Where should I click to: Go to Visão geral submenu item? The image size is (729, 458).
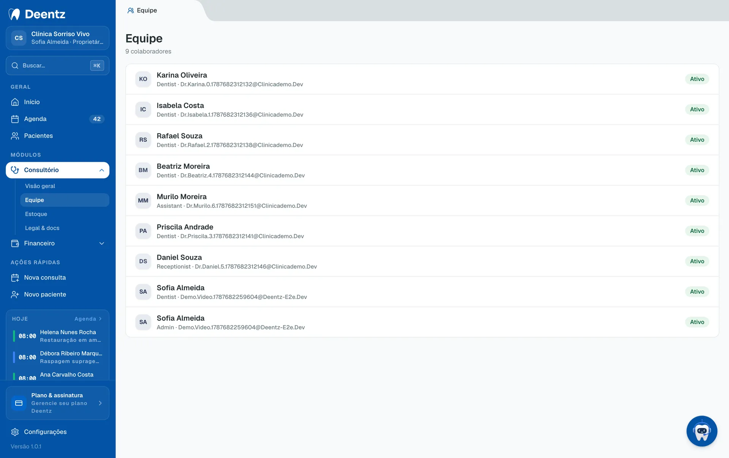click(40, 186)
